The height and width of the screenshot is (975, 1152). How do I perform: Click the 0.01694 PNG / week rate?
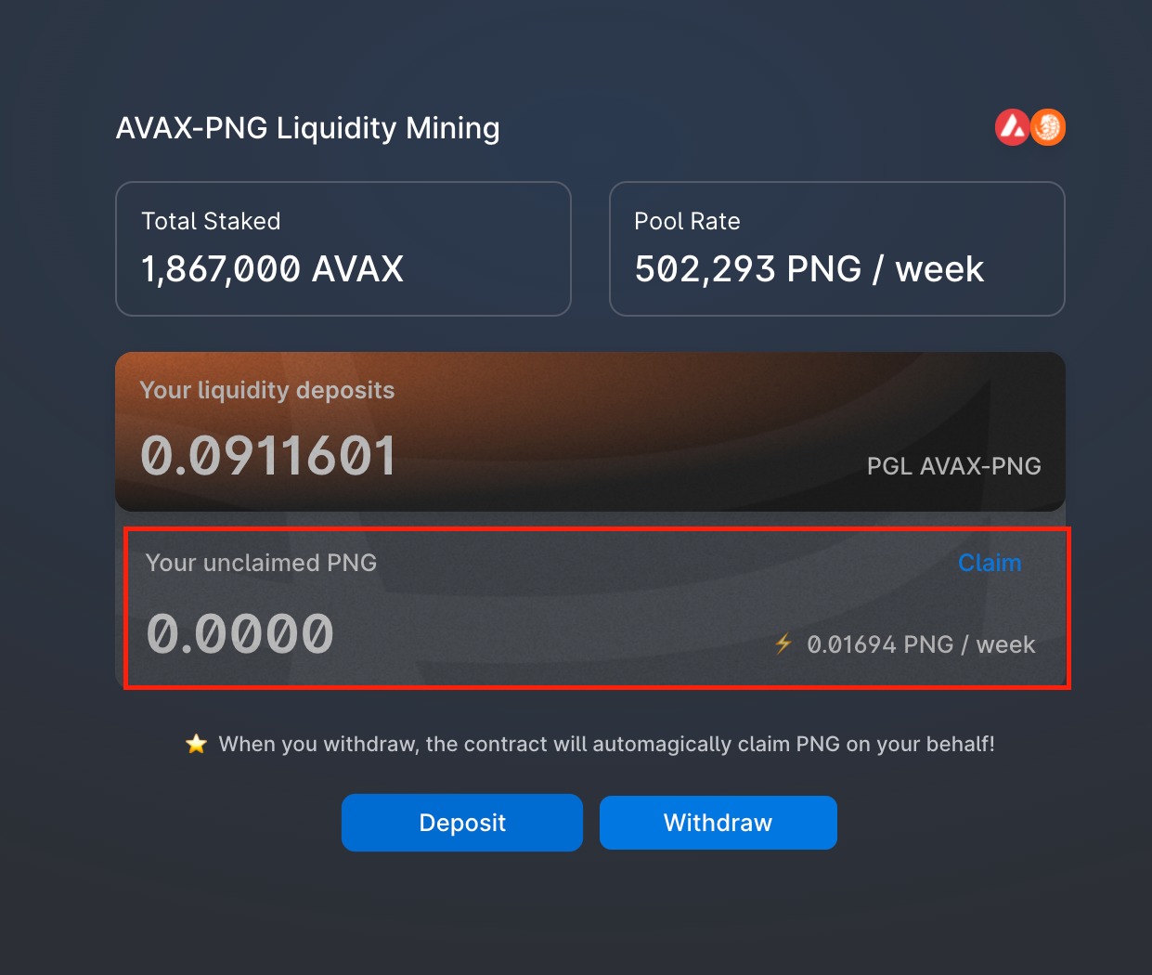(921, 644)
